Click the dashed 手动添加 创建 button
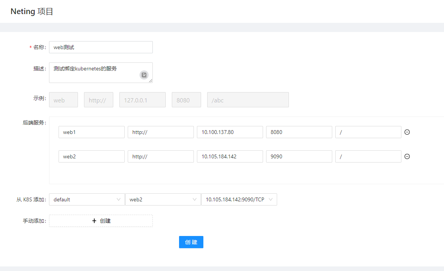Viewport: 444px width, 271px height. pyautogui.click(x=101, y=221)
